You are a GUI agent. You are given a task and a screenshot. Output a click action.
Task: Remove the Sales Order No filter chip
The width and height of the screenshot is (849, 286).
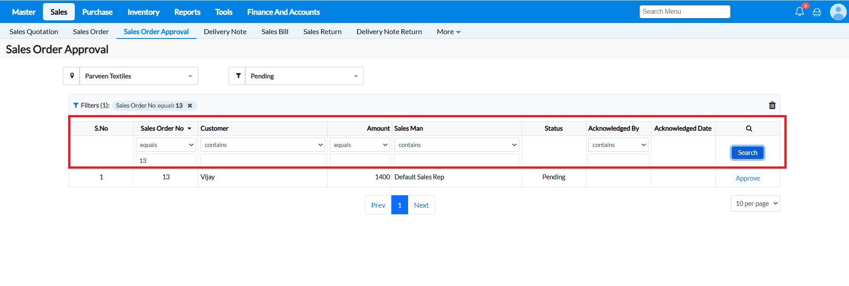click(x=190, y=106)
